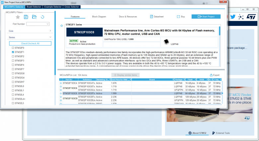The width and height of the screenshot is (259, 141).
Task: Click the description panel vertical scrollbar
Action: click(219, 31)
